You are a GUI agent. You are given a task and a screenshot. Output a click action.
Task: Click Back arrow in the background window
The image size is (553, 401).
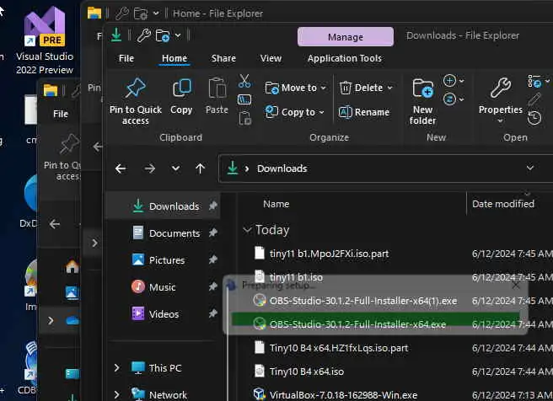55,224
